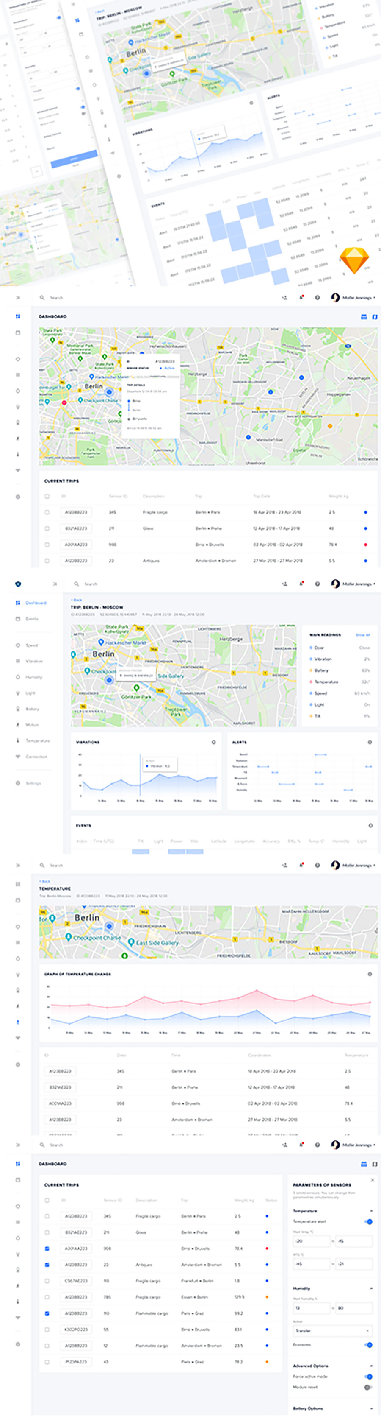Collapse the Advanced Options section
381x1419 pixels.
pos(371,1366)
